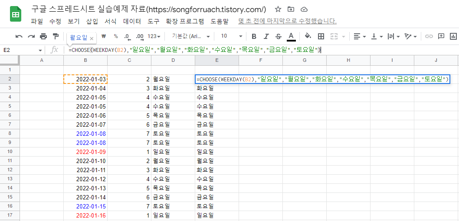This screenshot has width=459, height=221.
Task: Toggle italic formatting
Action: pos(266,36)
